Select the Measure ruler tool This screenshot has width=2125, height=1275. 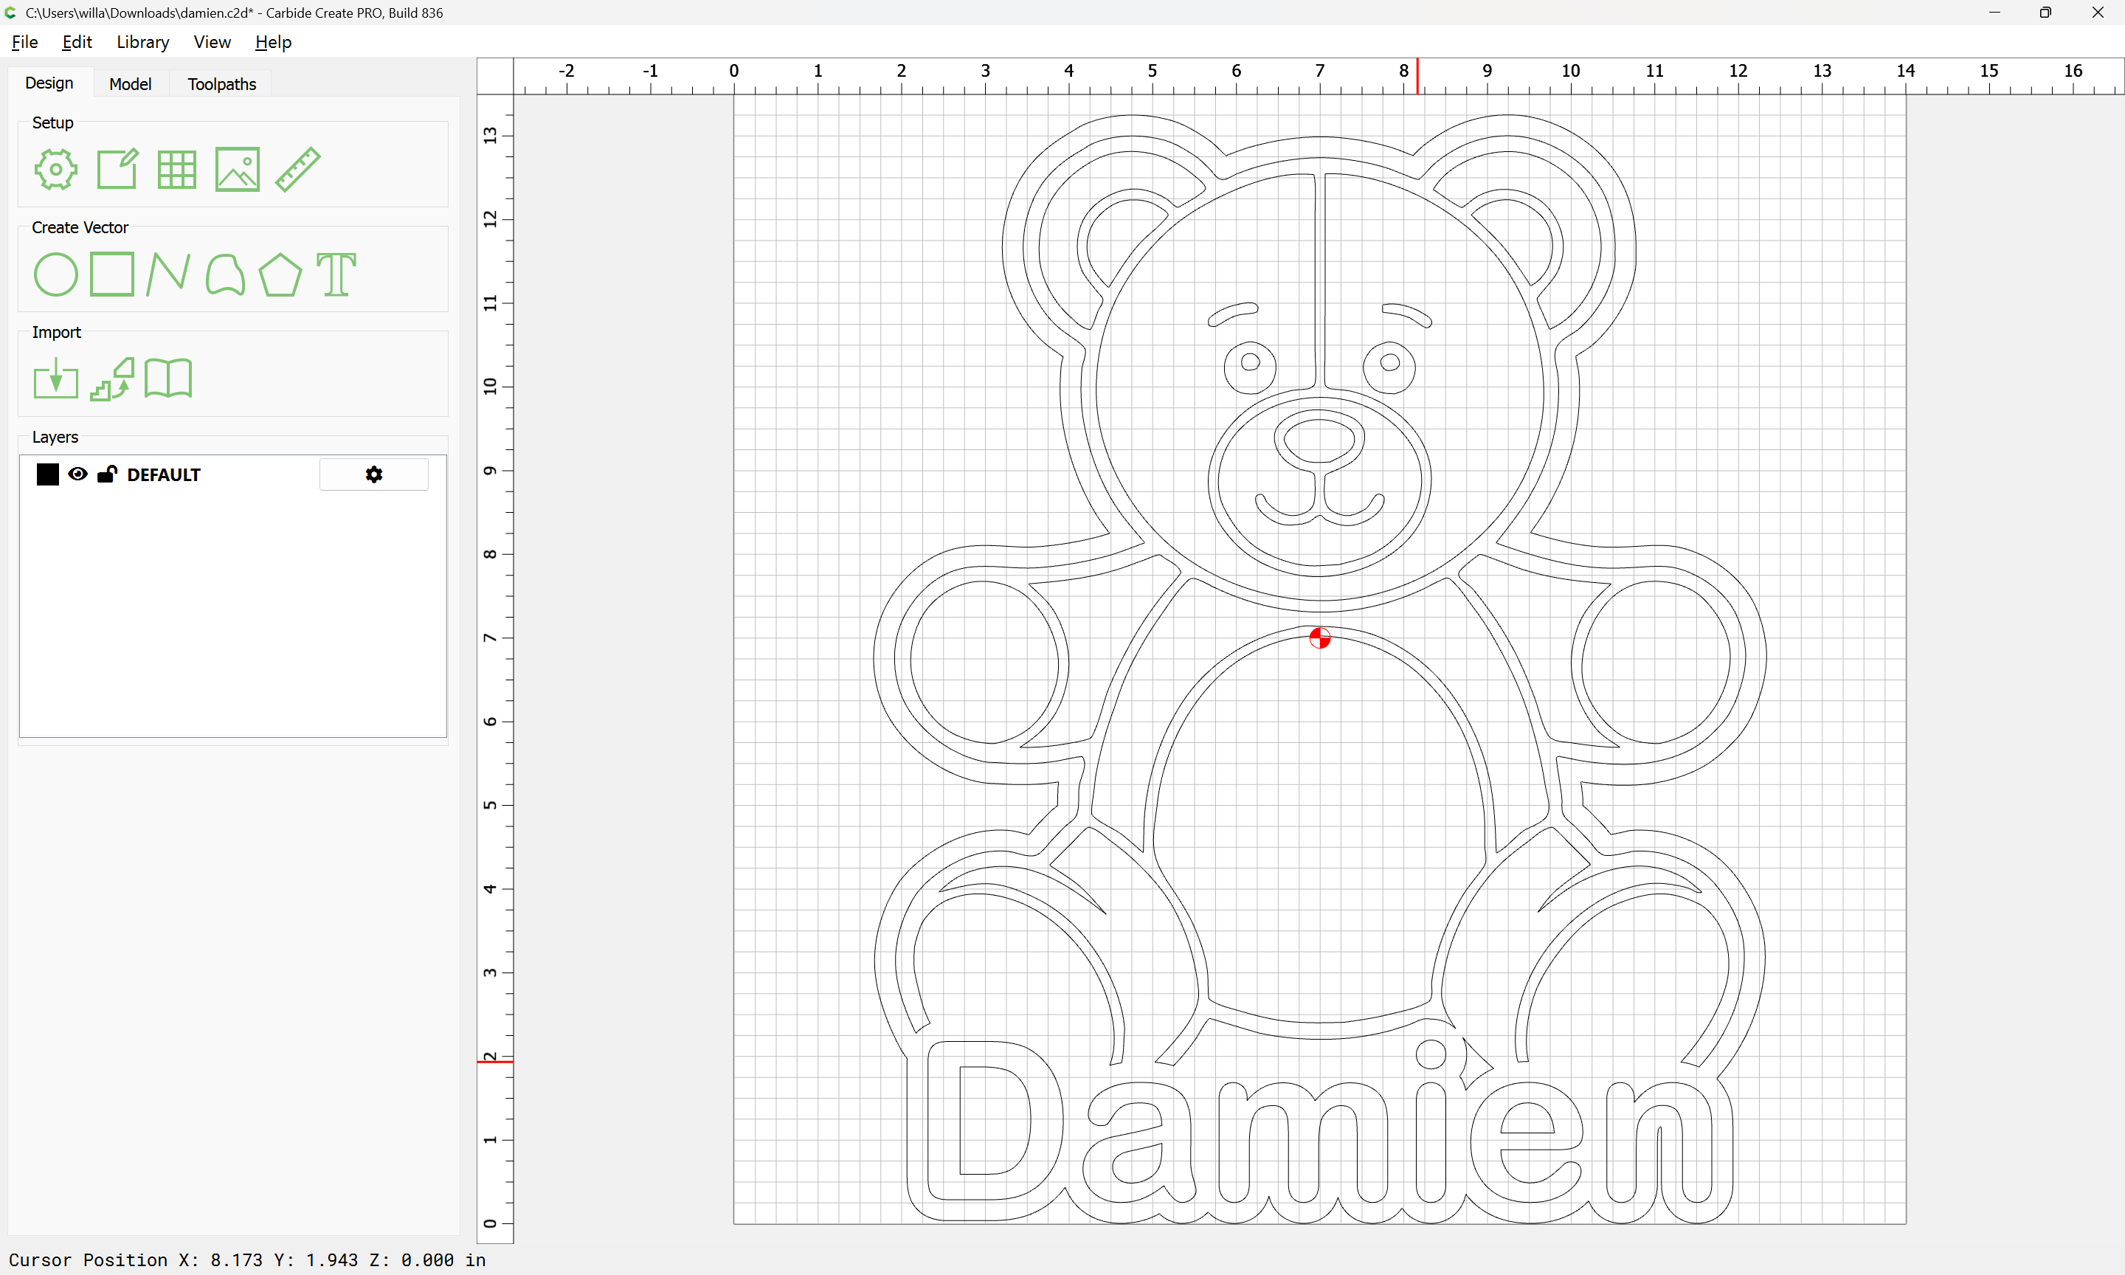(x=297, y=169)
